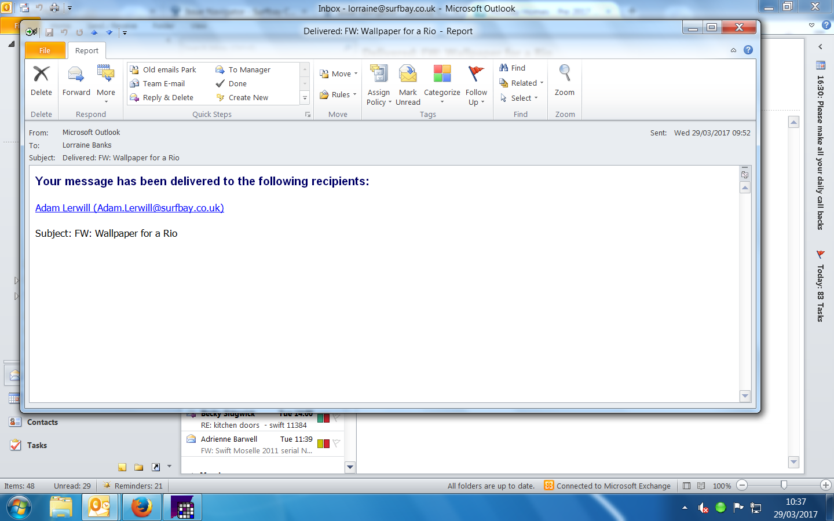Show hidden system tray icons
This screenshot has height=521, width=834.
[685, 508]
